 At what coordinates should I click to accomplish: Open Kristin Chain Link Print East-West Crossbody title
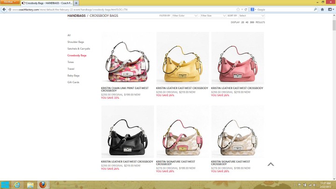coord(125,89)
